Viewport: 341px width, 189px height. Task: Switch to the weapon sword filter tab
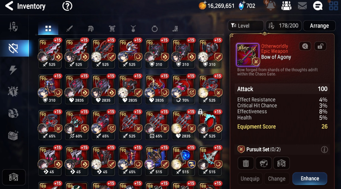pyautogui.click(x=70, y=29)
